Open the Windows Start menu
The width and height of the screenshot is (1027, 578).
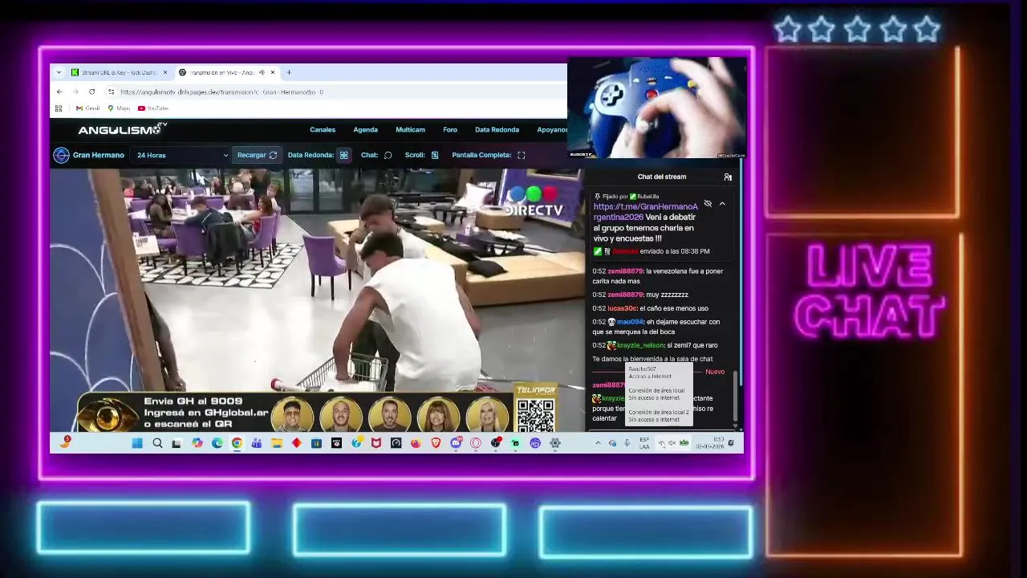pos(137,443)
